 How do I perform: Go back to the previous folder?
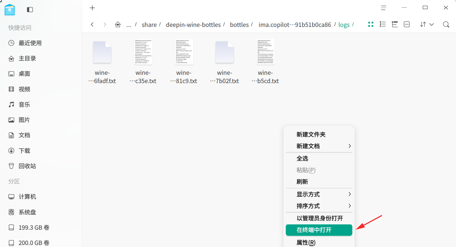(92, 25)
